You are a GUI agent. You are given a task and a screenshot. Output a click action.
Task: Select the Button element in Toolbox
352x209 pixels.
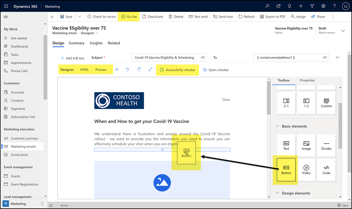[x=286, y=170]
